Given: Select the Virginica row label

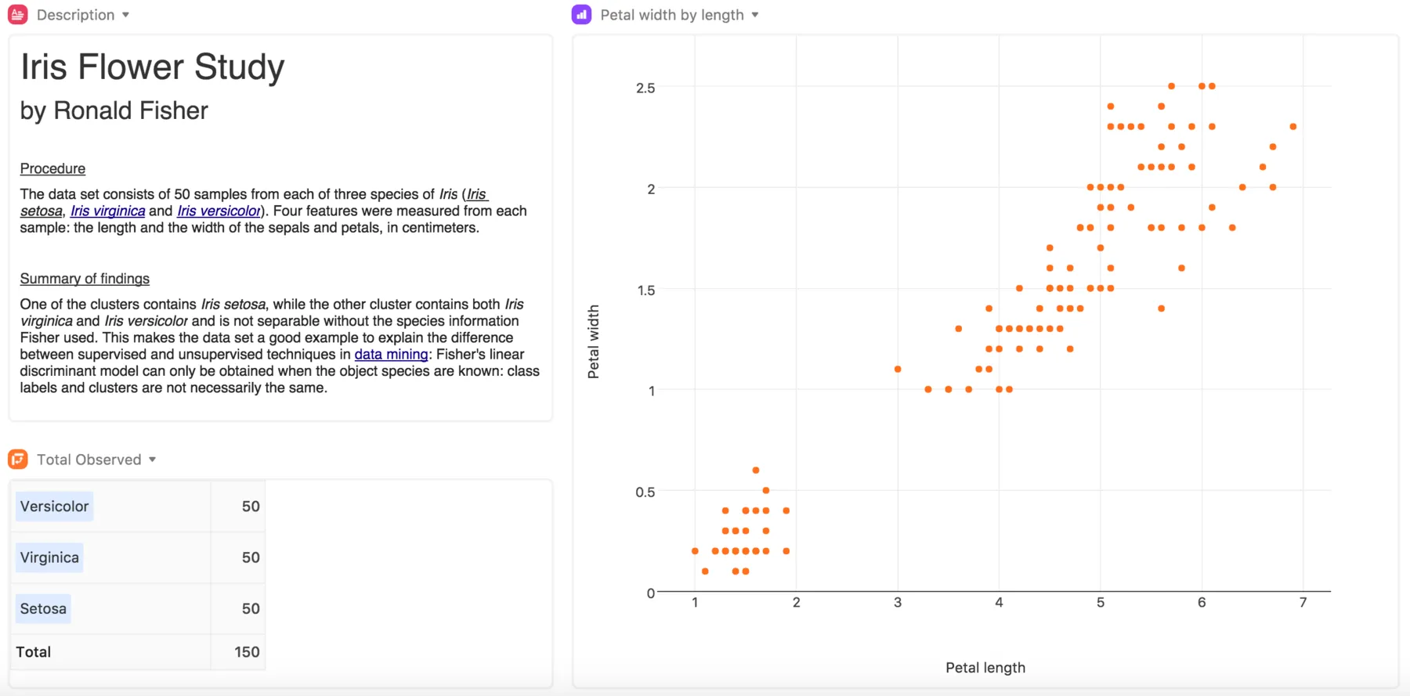Looking at the screenshot, I should click(49, 557).
